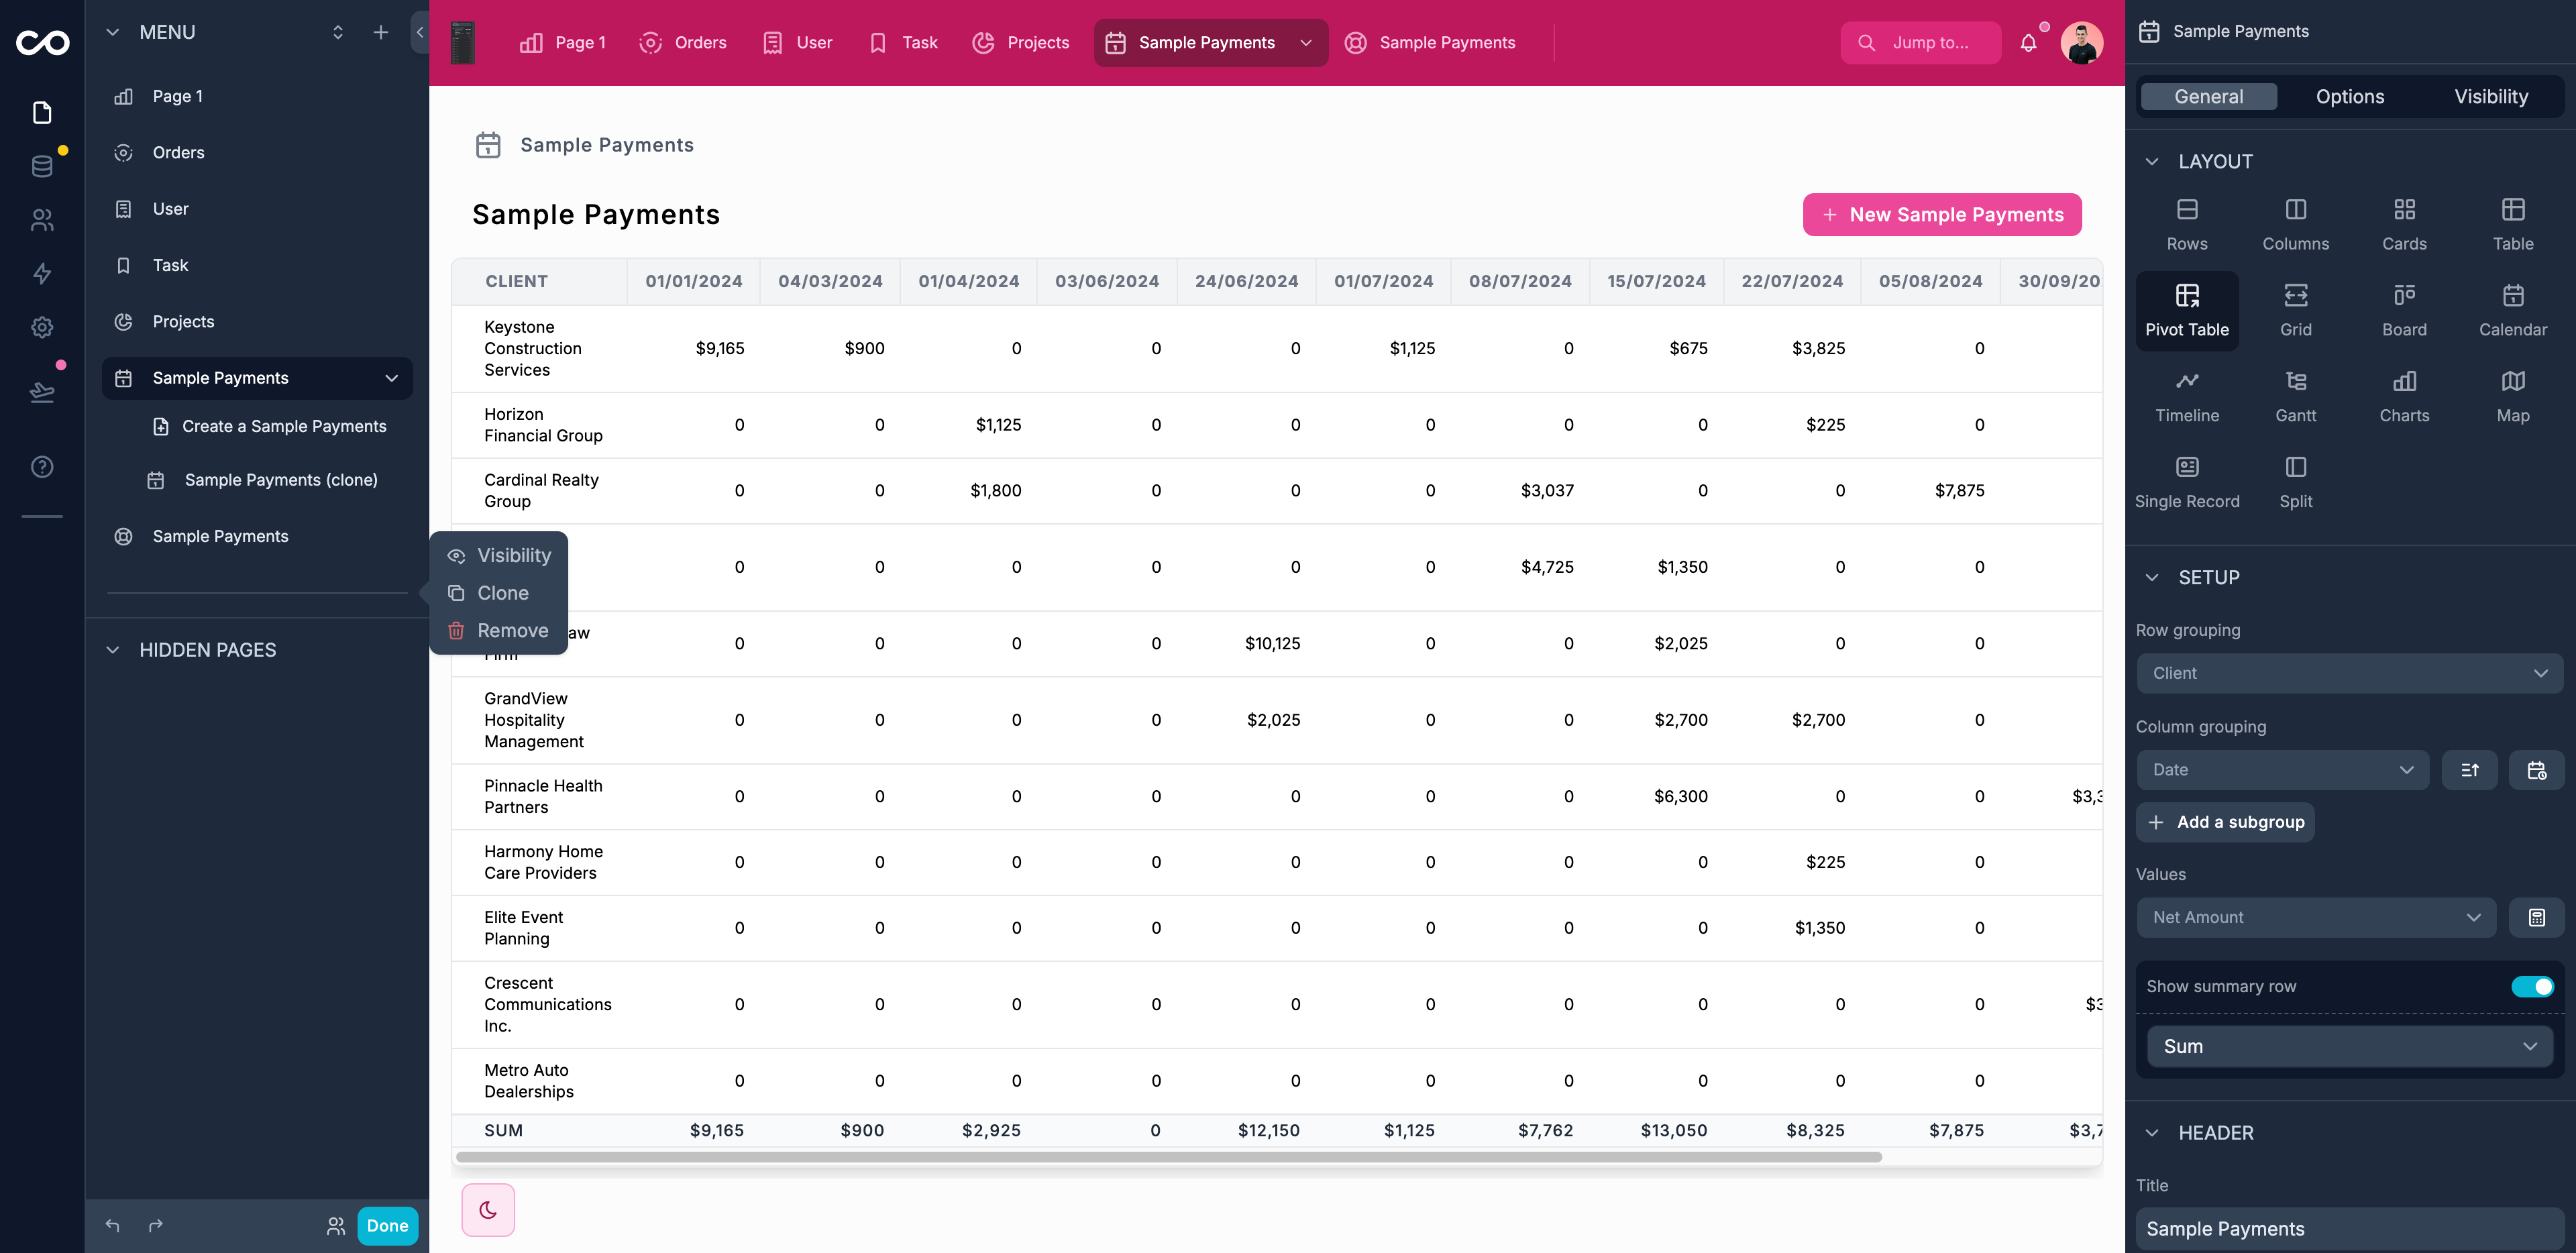Collapse the HIDDEN PAGES section
The width and height of the screenshot is (2576, 1253).
113,649
